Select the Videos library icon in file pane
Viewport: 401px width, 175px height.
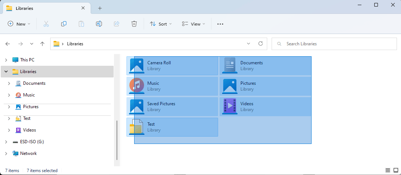(x=230, y=106)
